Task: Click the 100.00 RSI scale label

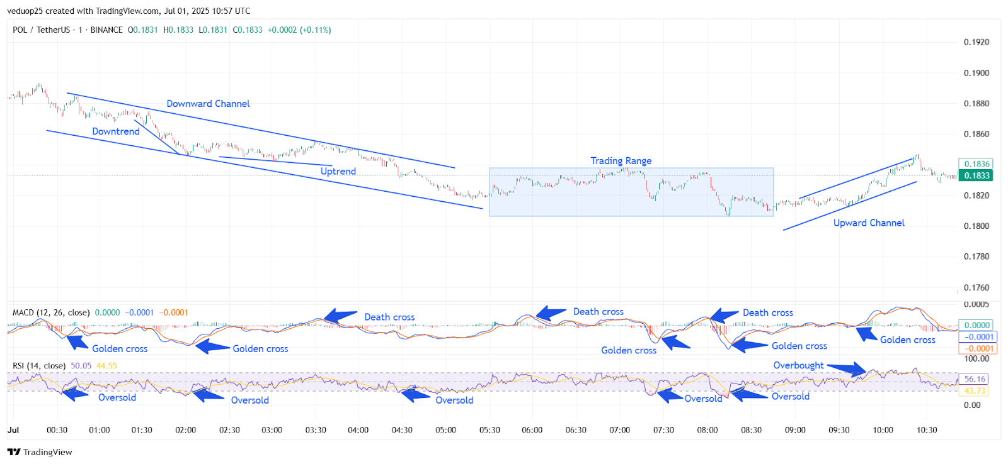Action: (x=976, y=359)
